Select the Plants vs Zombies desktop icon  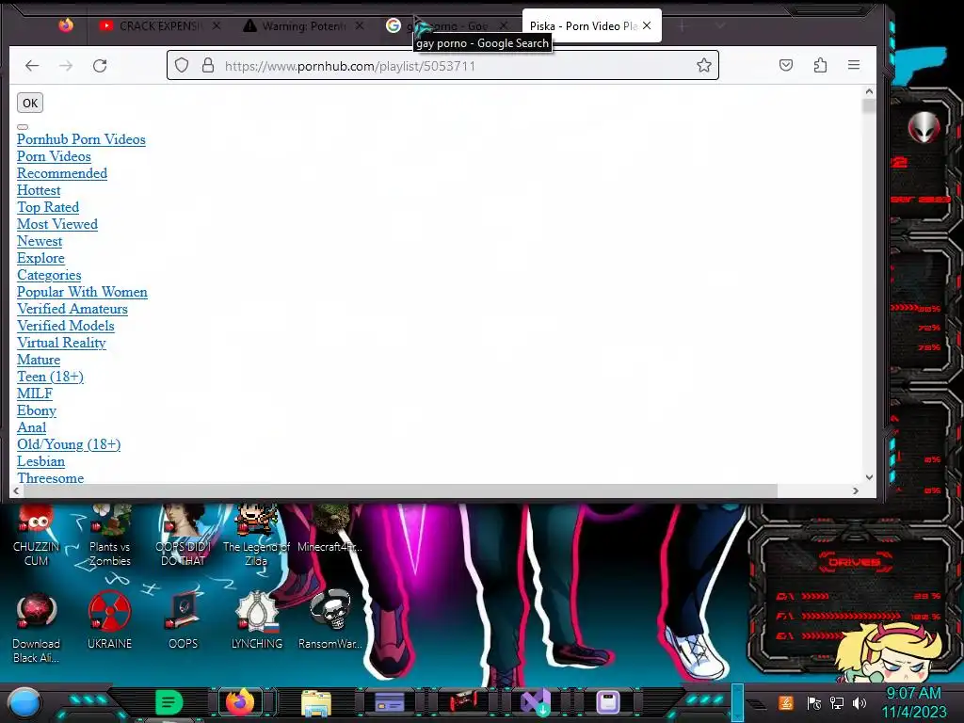click(109, 536)
